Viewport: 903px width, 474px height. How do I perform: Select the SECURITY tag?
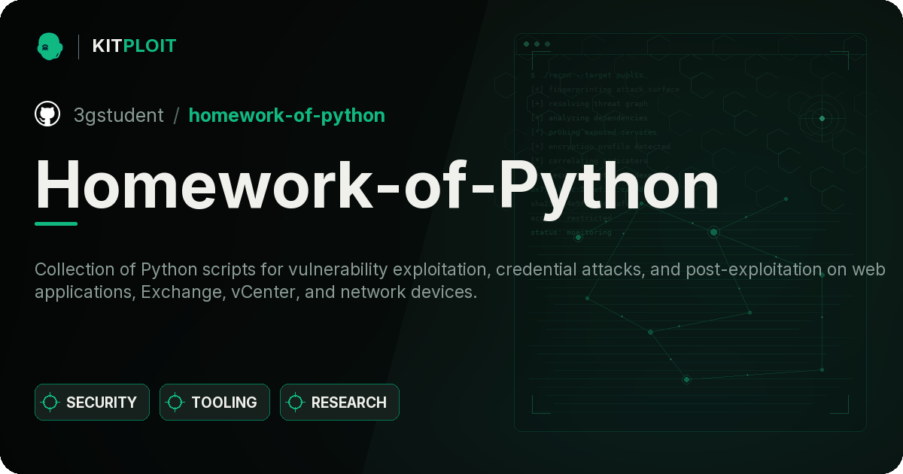click(x=92, y=403)
